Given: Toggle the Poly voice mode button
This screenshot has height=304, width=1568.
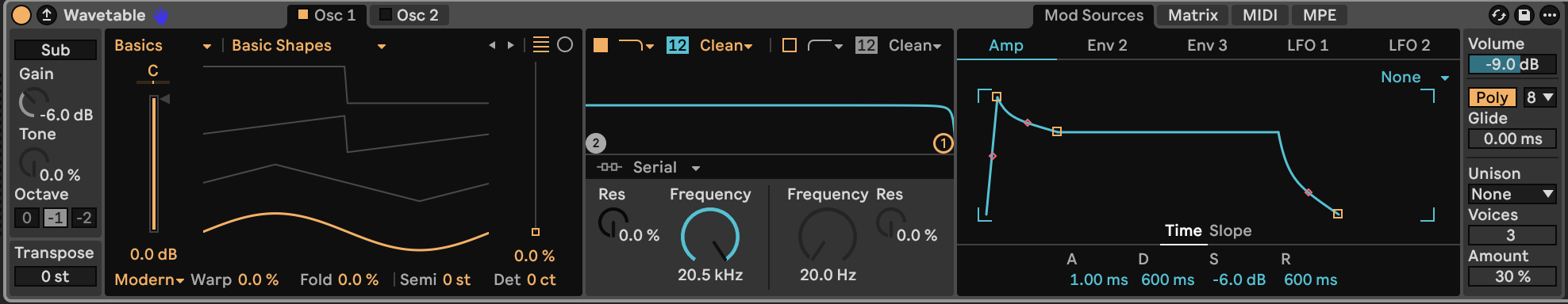Looking at the screenshot, I should (x=1492, y=97).
